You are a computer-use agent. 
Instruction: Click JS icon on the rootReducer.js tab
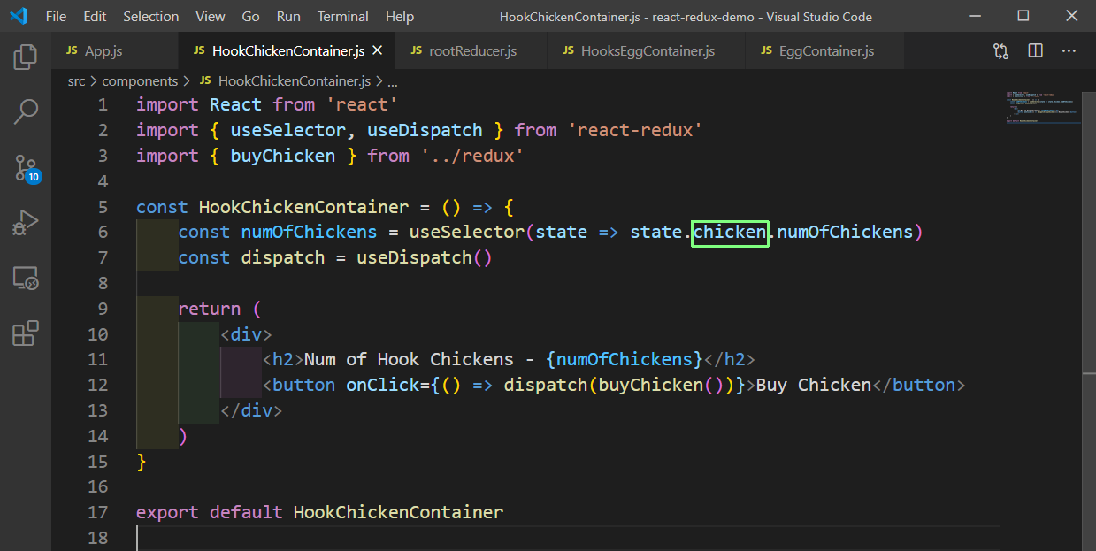click(417, 51)
